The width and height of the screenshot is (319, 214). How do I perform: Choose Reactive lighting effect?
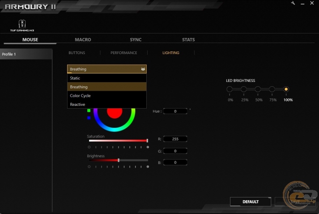click(107, 104)
